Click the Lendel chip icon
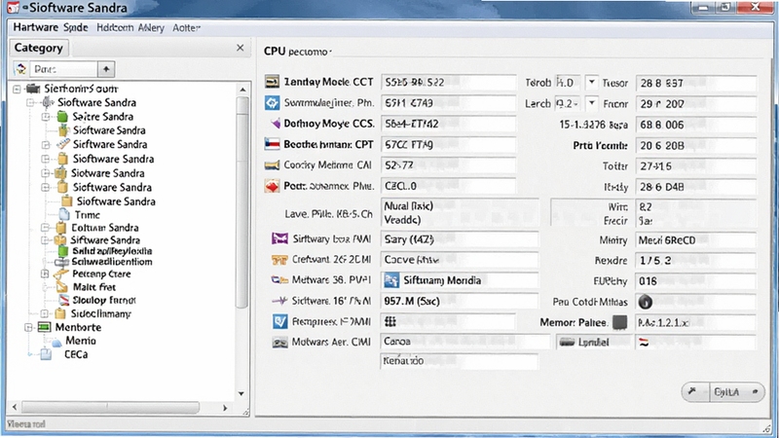The width and height of the screenshot is (779, 438). coord(567,343)
